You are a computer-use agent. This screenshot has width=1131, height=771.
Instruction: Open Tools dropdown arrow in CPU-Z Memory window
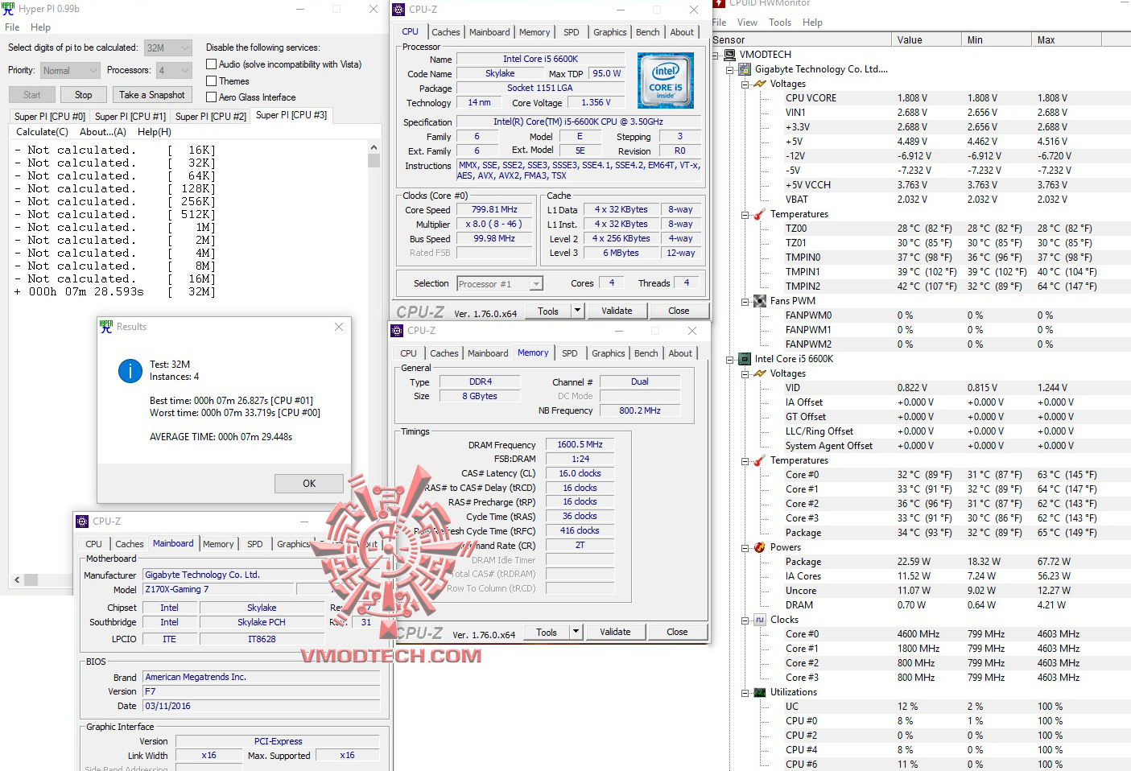pyautogui.click(x=576, y=632)
